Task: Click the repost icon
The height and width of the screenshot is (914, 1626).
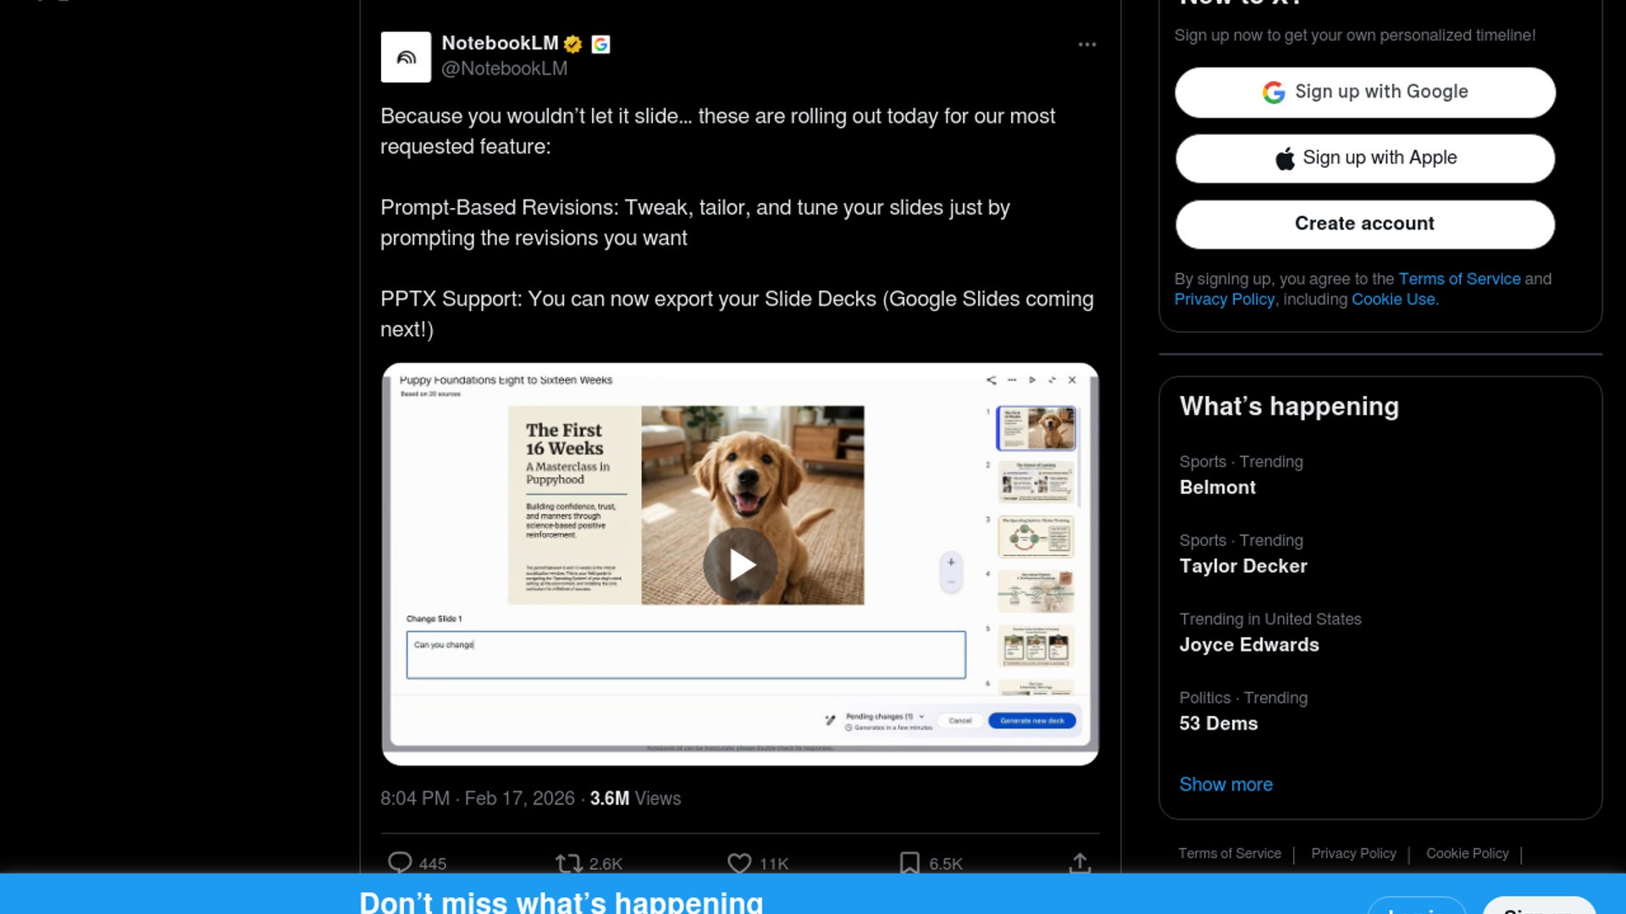Action: [x=568, y=862]
